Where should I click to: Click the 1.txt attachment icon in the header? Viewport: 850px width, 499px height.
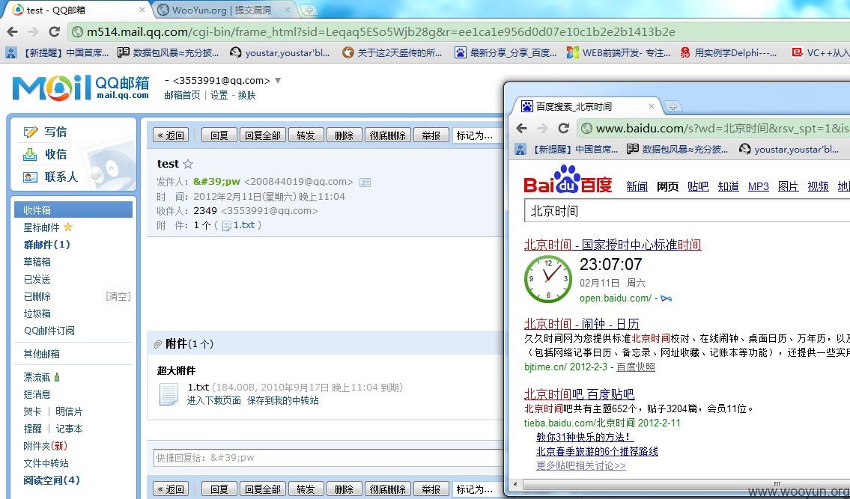(x=227, y=225)
